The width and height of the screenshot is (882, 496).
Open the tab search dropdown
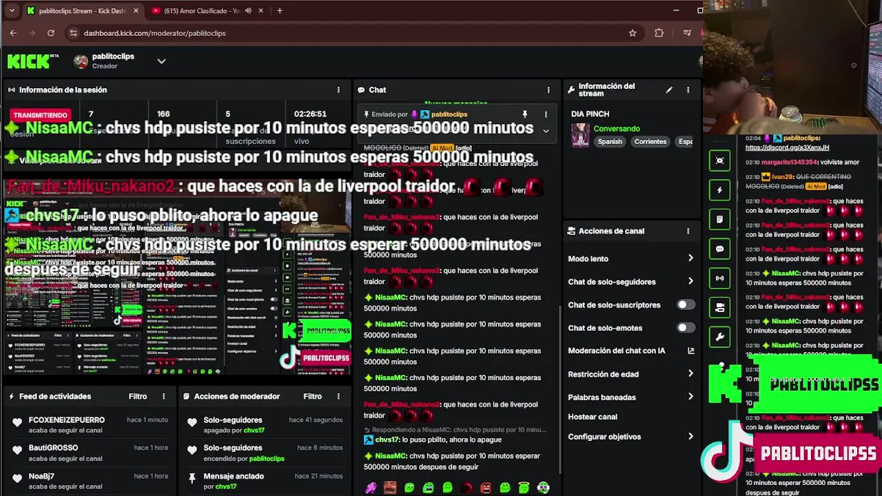tap(12, 11)
